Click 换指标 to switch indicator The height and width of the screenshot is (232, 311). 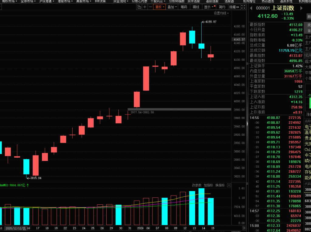point(220,185)
